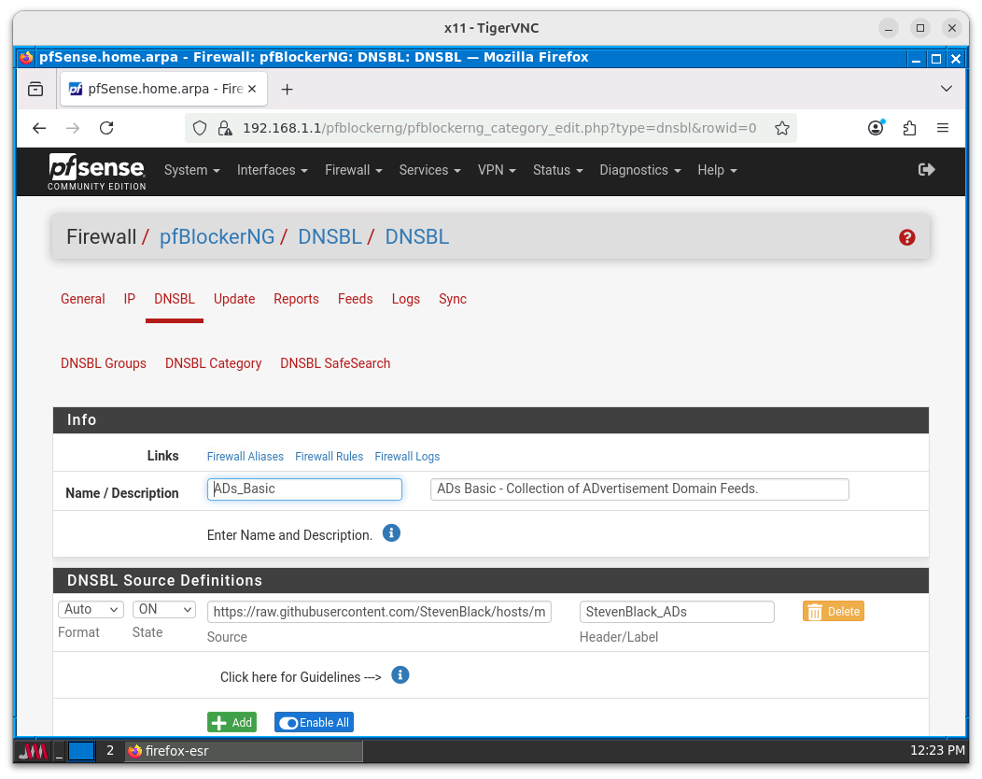
Task: Switch to workspace 2 in the taskbar
Action: pyautogui.click(x=110, y=751)
